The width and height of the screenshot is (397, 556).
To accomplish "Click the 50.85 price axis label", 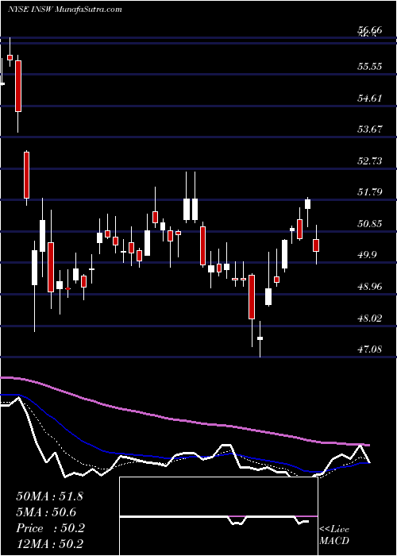I will pos(370,224).
